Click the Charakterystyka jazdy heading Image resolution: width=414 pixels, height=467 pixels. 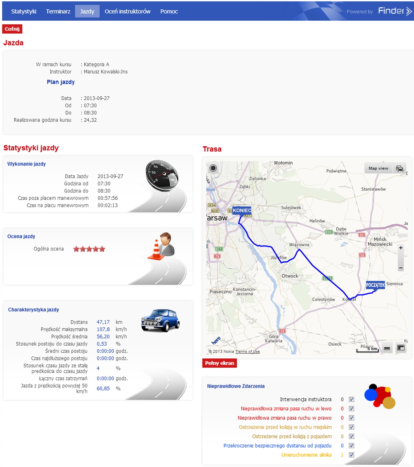33,310
